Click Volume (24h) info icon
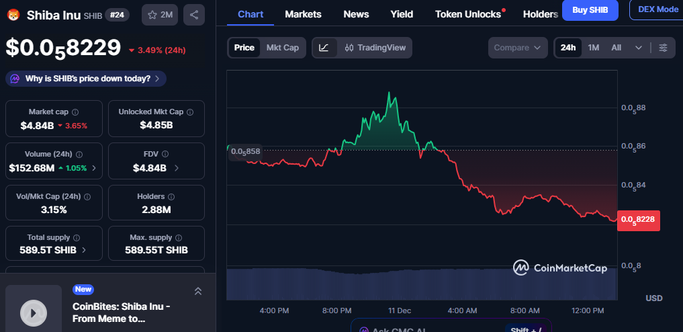Screen dimensions: 683x332 80,155
